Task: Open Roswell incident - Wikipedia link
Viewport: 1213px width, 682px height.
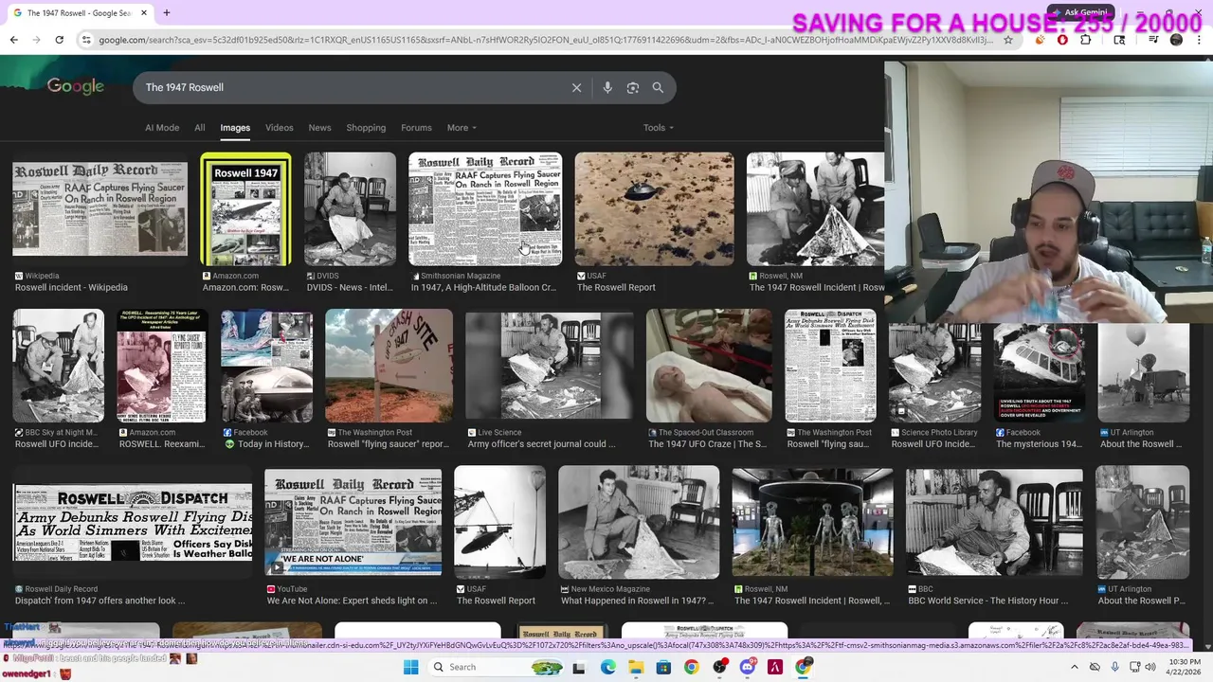Action: pos(71,288)
